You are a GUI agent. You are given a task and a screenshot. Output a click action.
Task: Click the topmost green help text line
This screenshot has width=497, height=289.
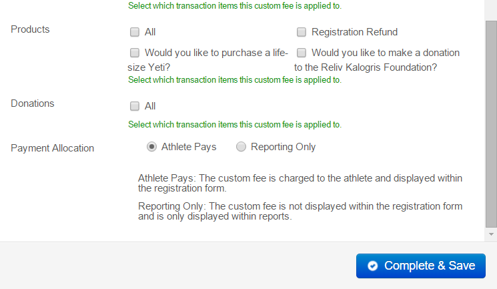pos(234,6)
